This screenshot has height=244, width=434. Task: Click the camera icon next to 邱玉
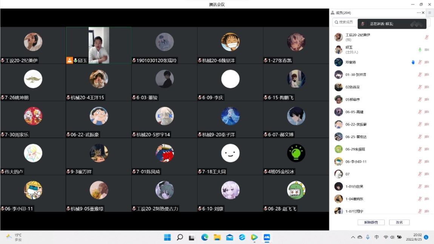427,50
